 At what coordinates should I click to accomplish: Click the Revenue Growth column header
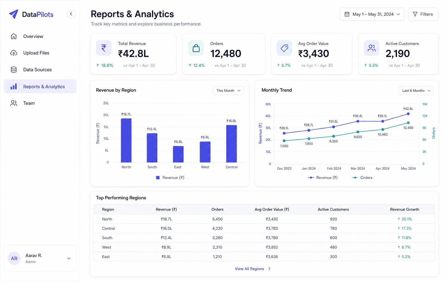click(405, 210)
